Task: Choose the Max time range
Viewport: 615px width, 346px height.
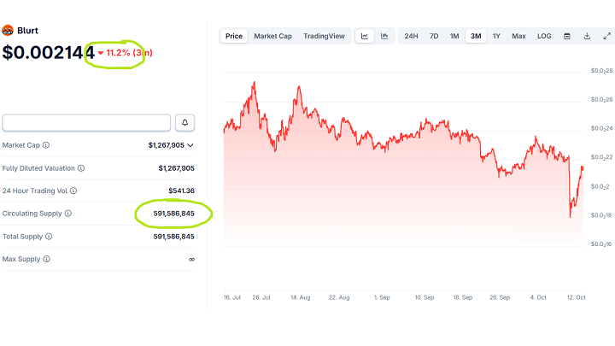Action: click(x=518, y=36)
